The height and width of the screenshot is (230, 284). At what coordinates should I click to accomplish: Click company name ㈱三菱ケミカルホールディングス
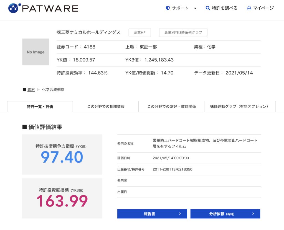click(88, 32)
